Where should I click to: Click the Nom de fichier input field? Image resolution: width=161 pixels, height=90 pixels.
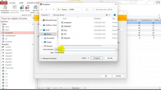click(x=86, y=49)
